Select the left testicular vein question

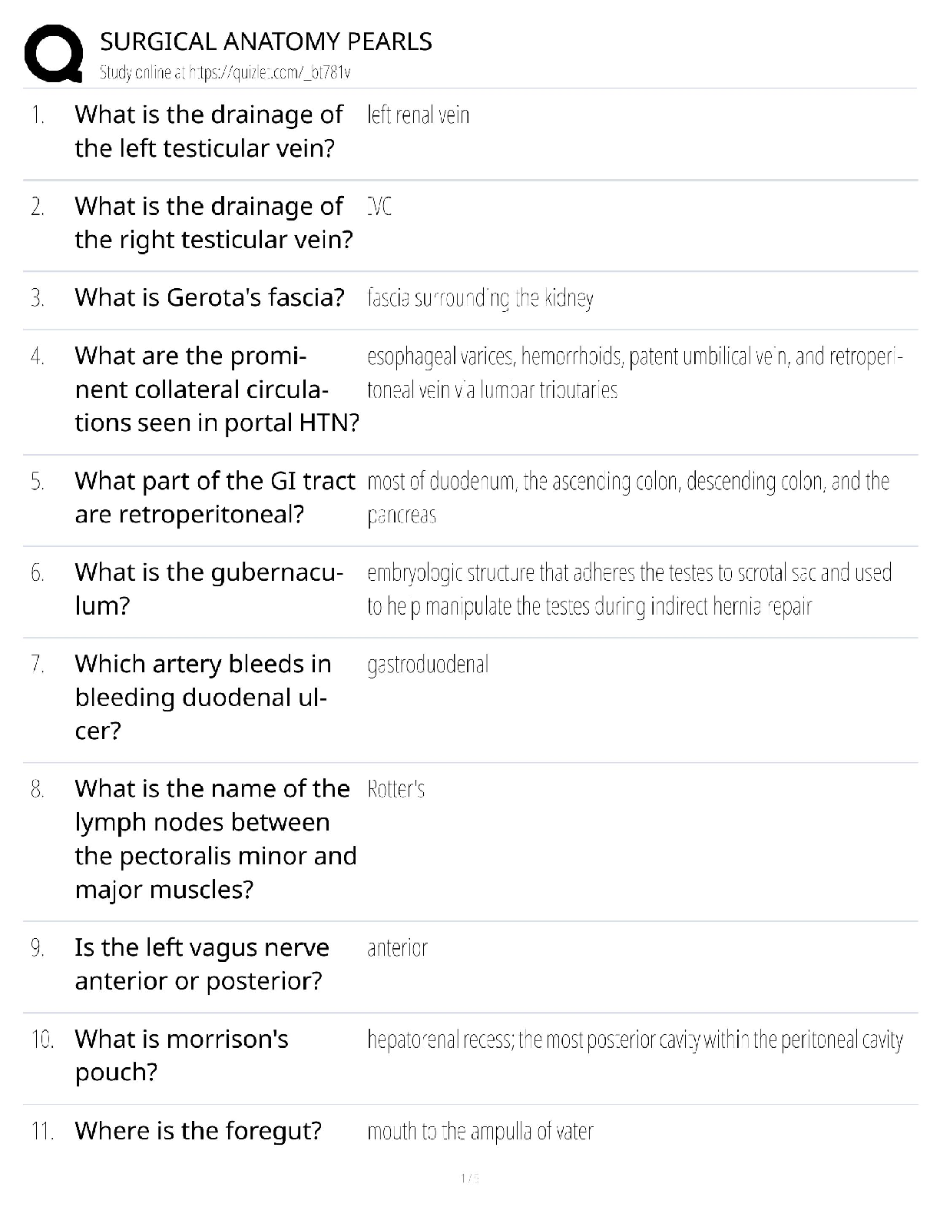208,131
